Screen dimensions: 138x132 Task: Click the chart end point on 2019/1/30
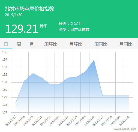(129, 96)
